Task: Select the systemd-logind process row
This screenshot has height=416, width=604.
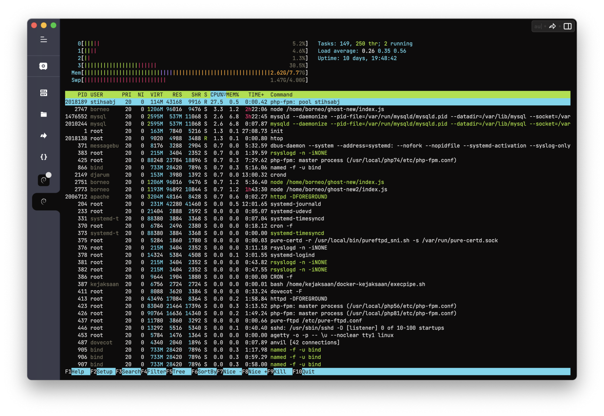Action: click(x=318, y=255)
